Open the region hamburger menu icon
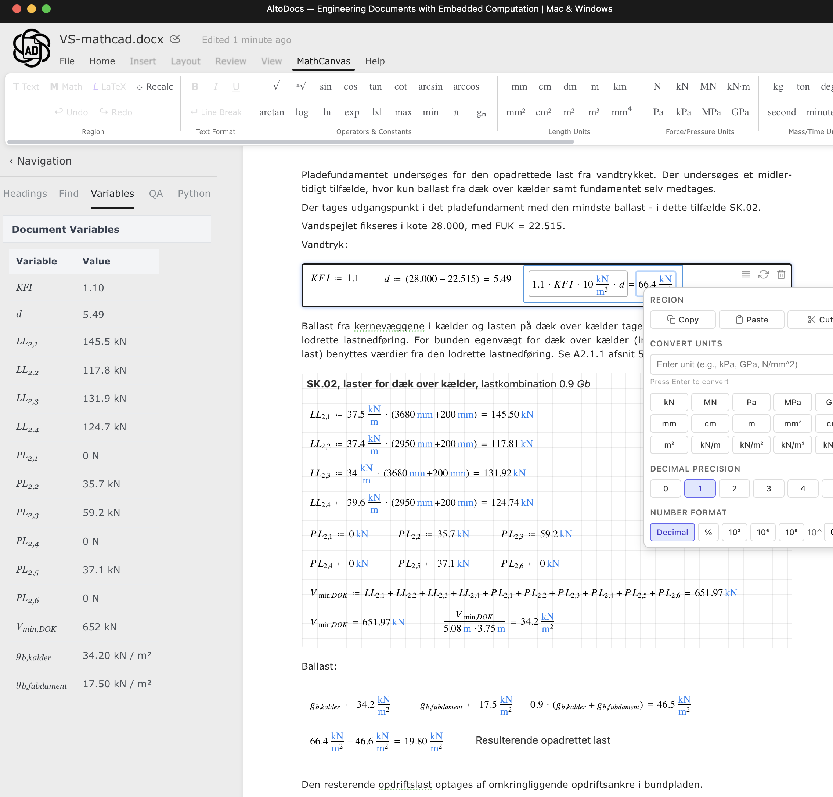This screenshot has width=833, height=797. tap(746, 274)
